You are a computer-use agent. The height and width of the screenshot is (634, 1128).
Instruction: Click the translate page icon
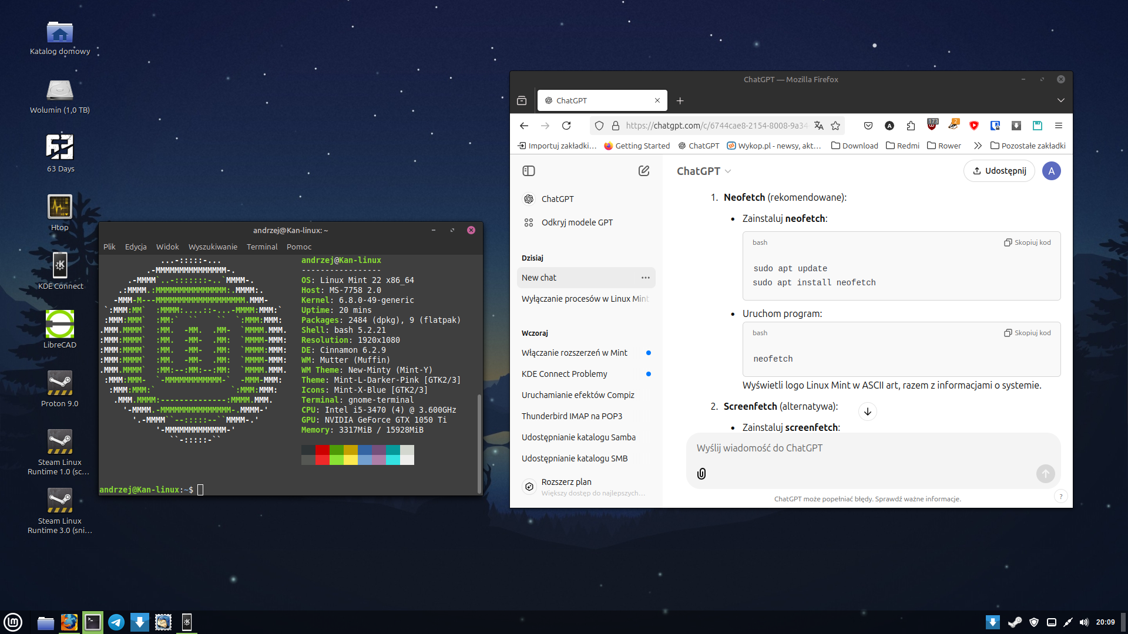coord(818,126)
